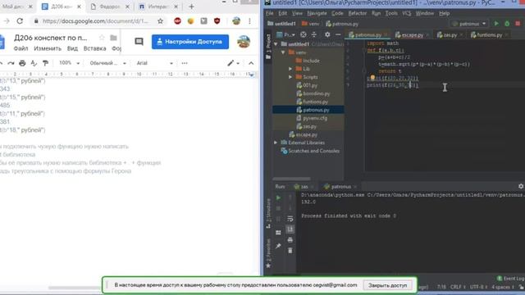Click the UTF-8 encoding in status bar
Viewport: 525px width, 295px height.
coord(478,287)
